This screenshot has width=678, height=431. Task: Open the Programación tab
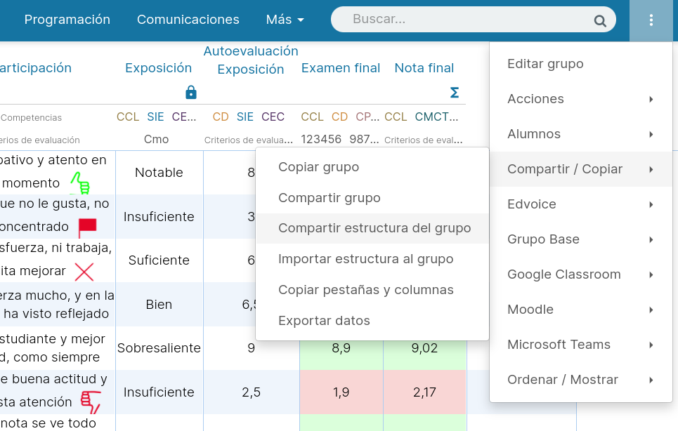(x=67, y=20)
